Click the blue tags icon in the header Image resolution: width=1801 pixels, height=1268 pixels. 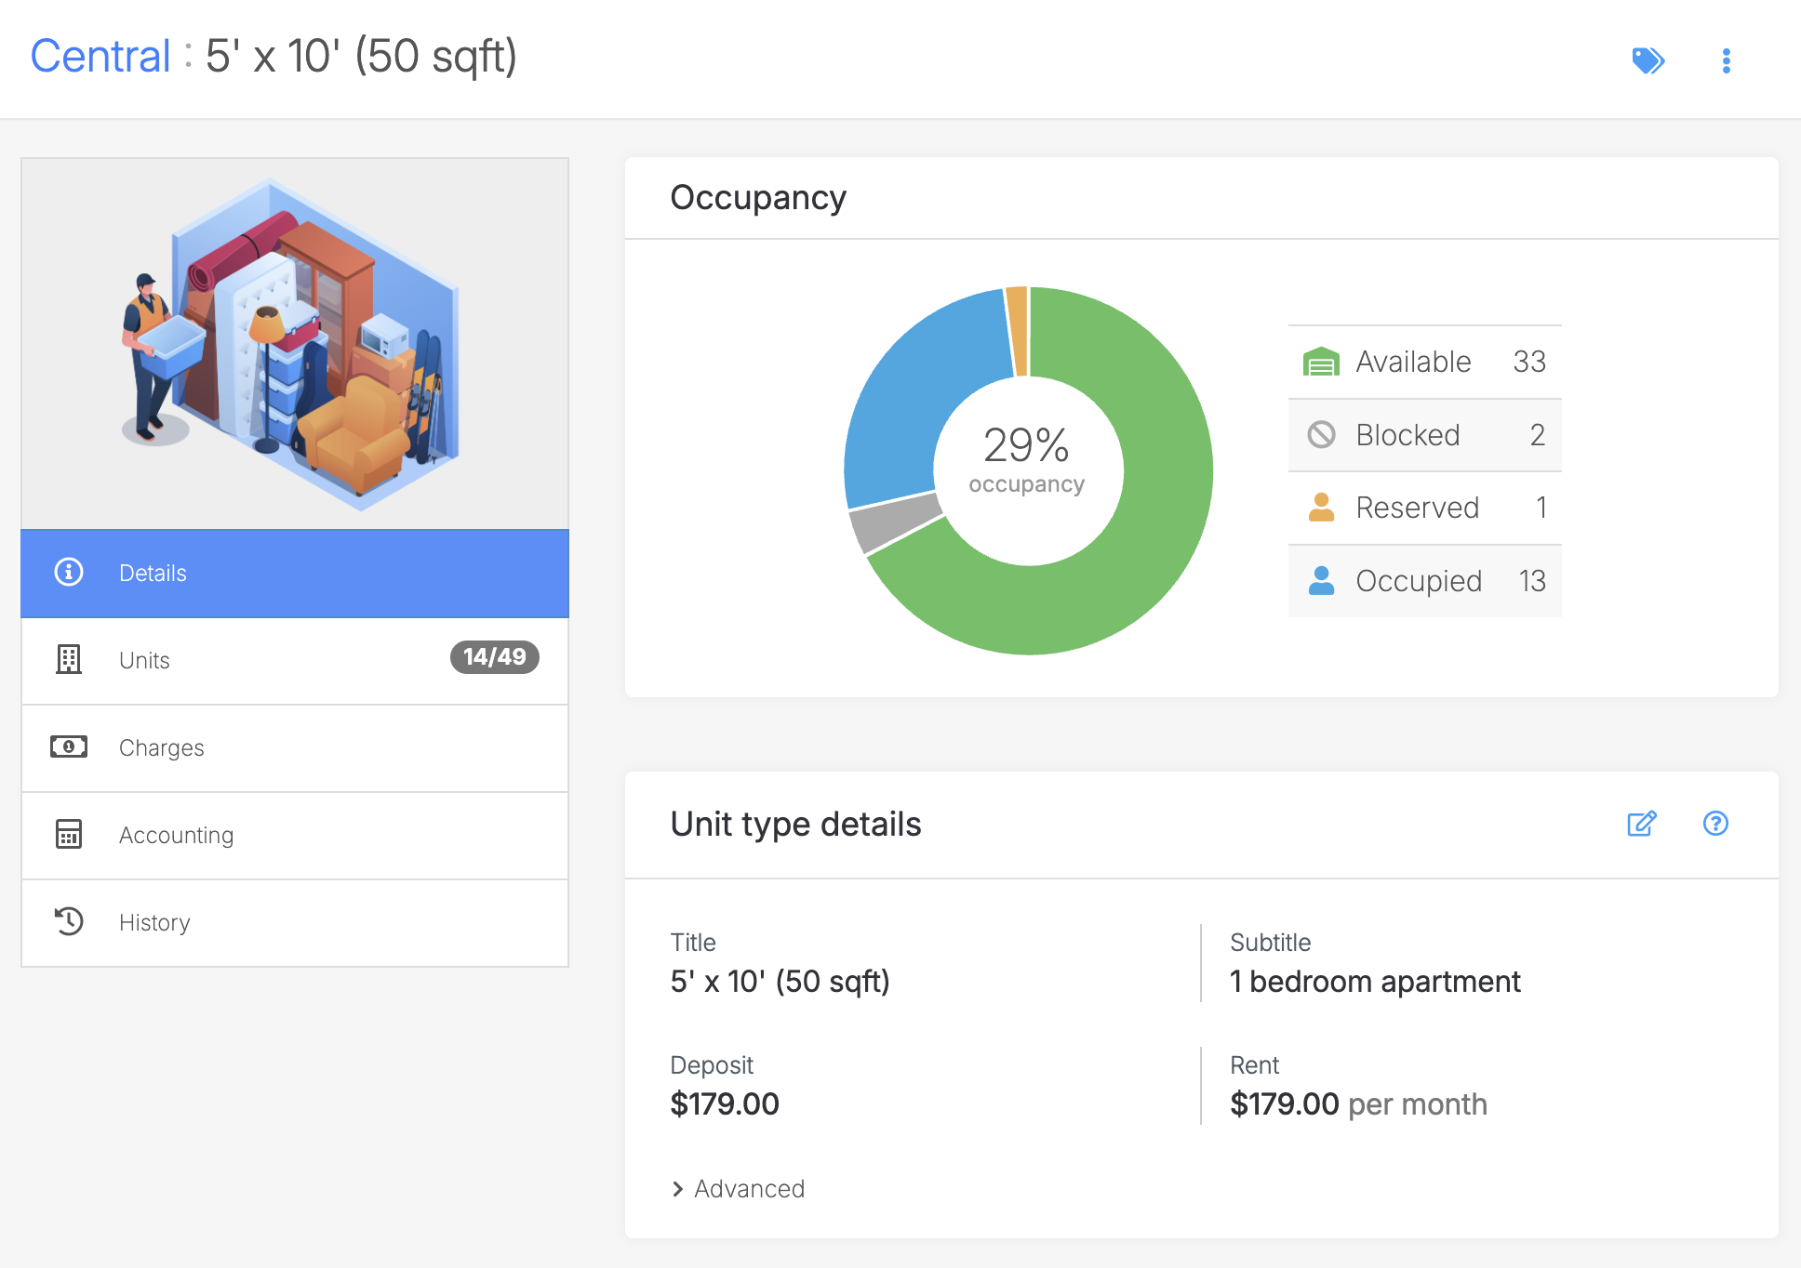[1648, 60]
